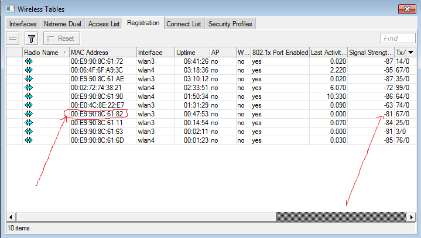This screenshot has width=421, height=238.
Task: Select MAC address 00:E9:90:8C:61:90
Action: [97, 96]
